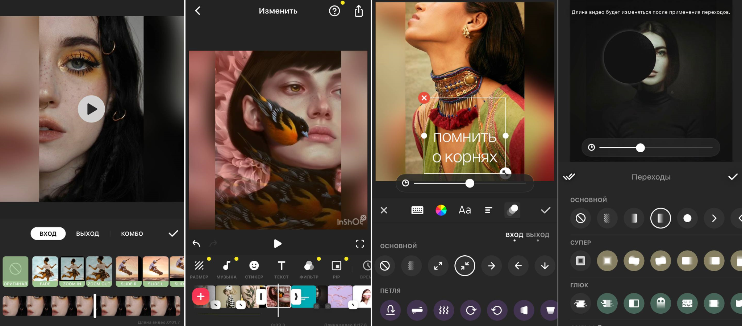Go back using the left chevron
The image size is (742, 326).
[x=198, y=11]
